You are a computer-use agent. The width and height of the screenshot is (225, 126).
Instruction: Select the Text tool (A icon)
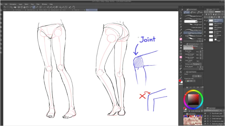coord(181,72)
